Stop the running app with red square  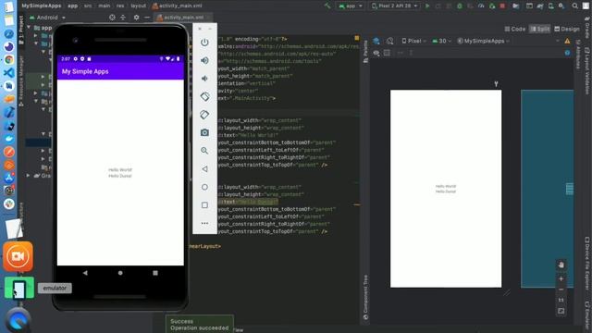click(x=502, y=6)
